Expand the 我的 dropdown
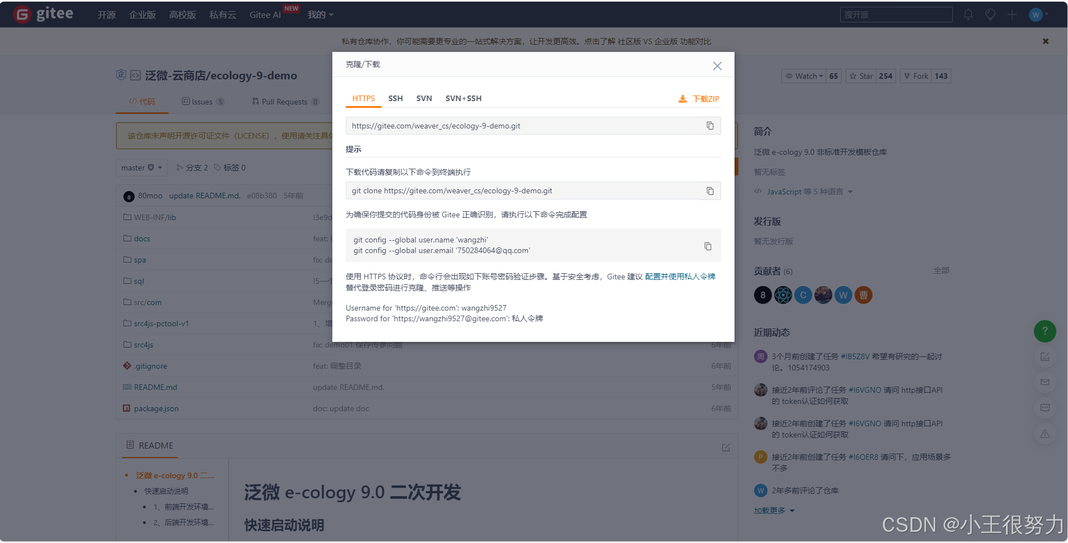Image resolution: width=1068 pixels, height=543 pixels. 321,15
